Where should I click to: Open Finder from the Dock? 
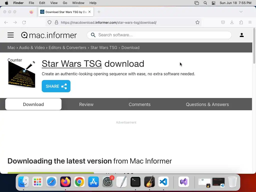click(23, 182)
